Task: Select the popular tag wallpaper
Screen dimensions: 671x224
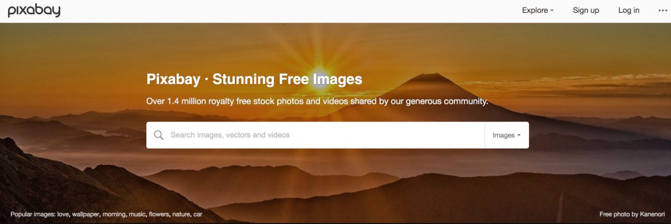Action: (x=86, y=215)
